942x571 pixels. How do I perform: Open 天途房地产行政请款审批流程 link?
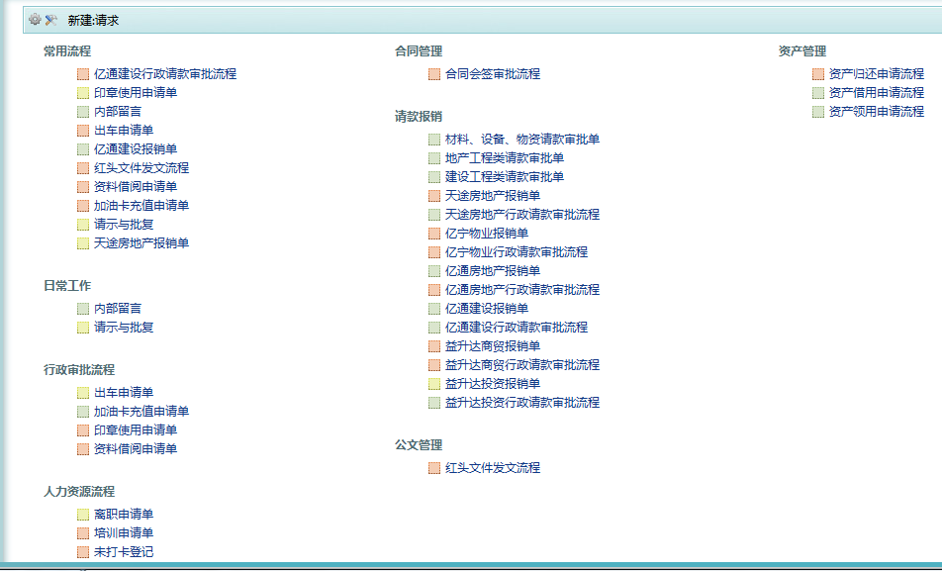[x=522, y=214]
